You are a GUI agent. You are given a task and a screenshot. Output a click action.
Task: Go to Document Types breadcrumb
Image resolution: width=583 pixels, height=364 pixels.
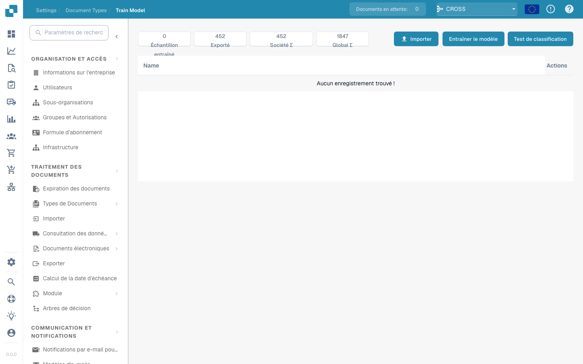tap(86, 11)
